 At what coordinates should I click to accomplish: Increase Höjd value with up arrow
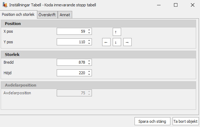89,71
